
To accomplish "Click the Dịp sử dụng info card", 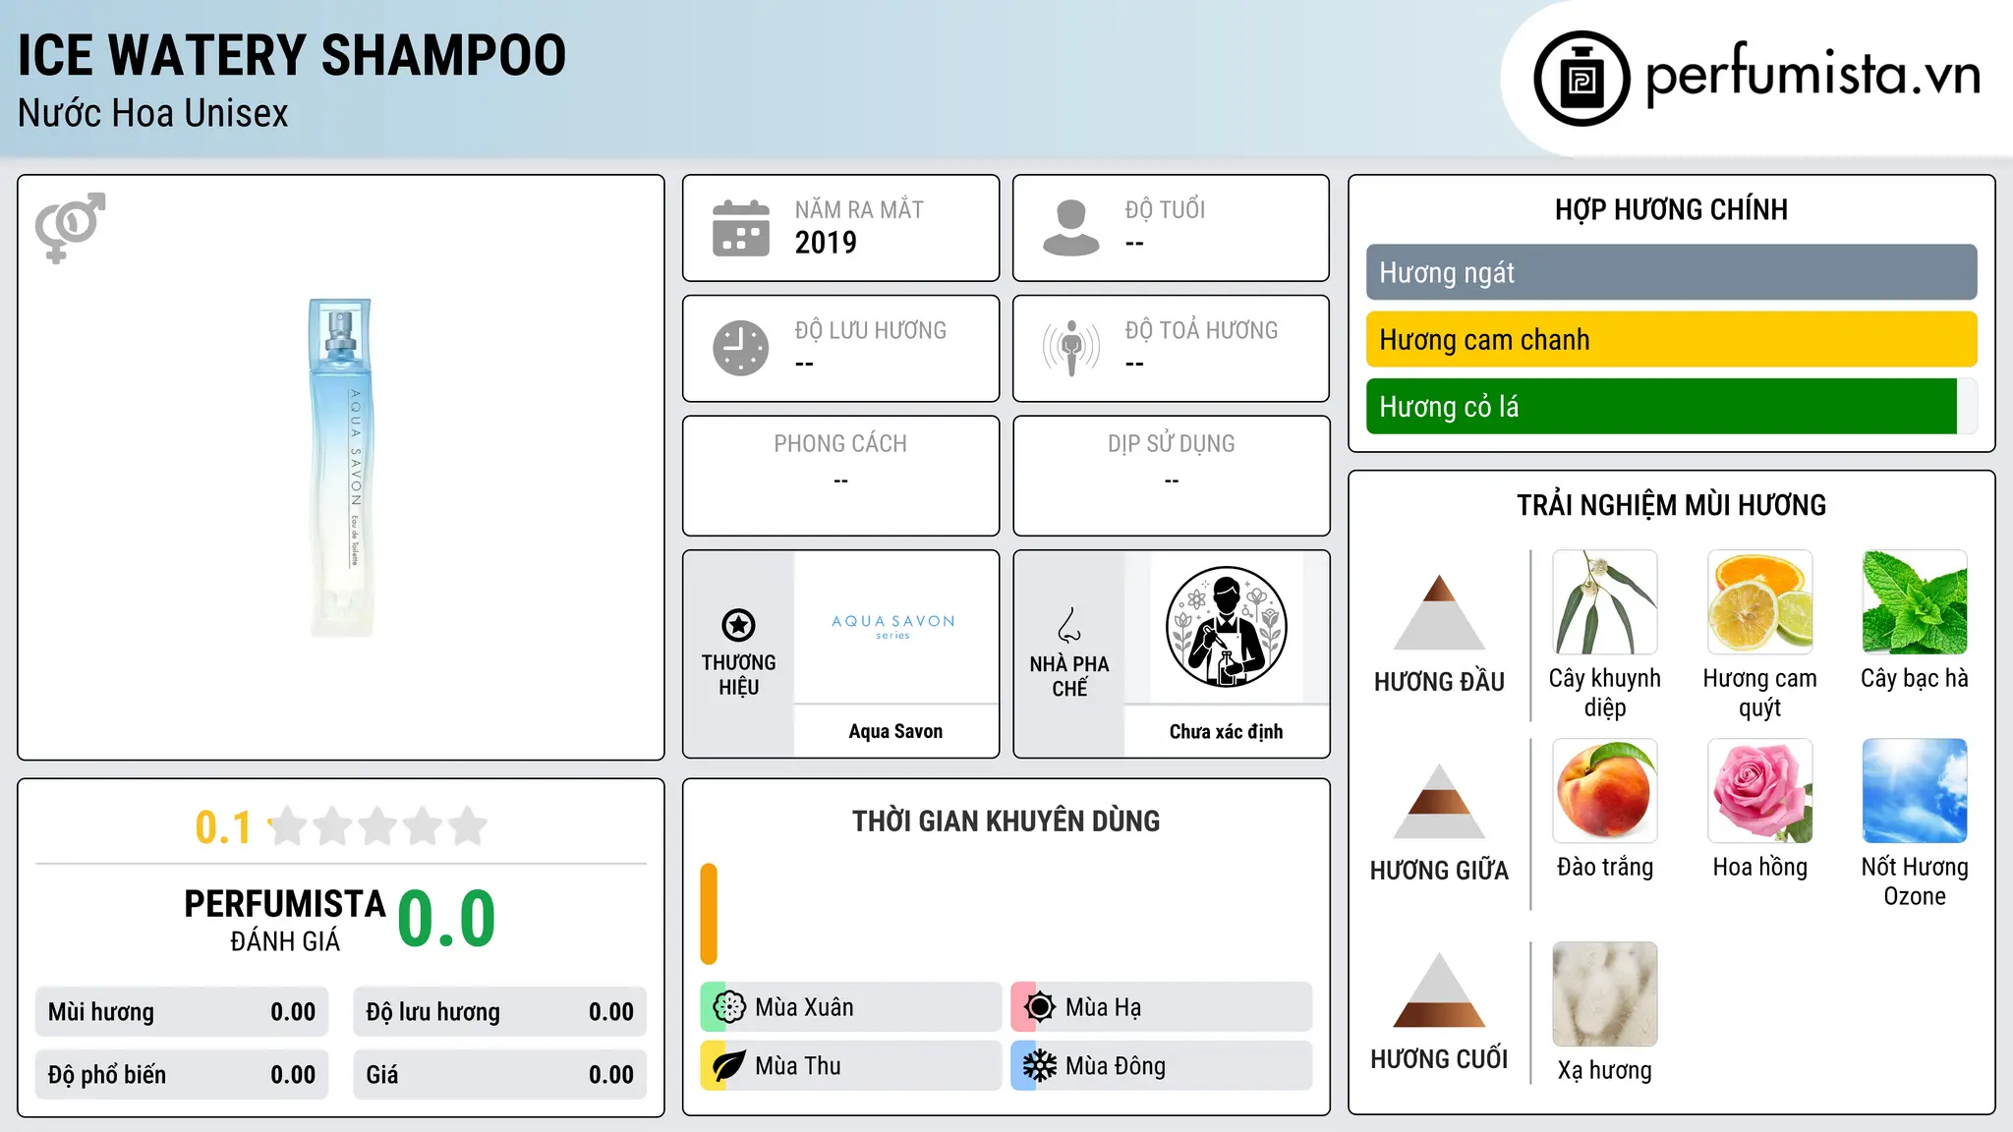I will coord(1171,476).
